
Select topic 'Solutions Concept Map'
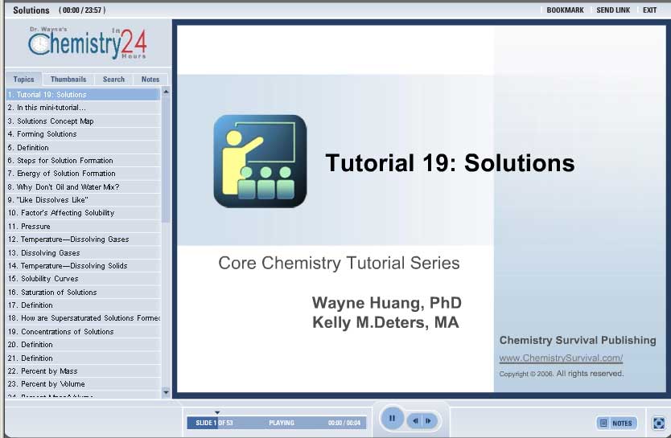tap(55, 121)
